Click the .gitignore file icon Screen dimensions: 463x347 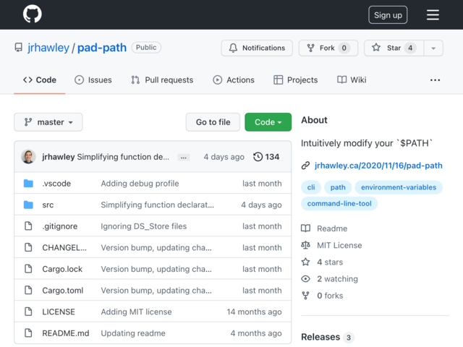click(28, 226)
